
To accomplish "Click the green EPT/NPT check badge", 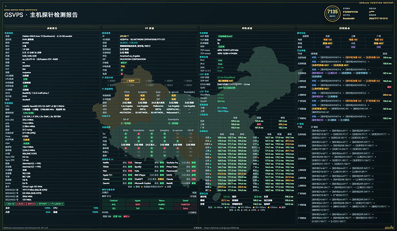I will [x=42, y=203].
